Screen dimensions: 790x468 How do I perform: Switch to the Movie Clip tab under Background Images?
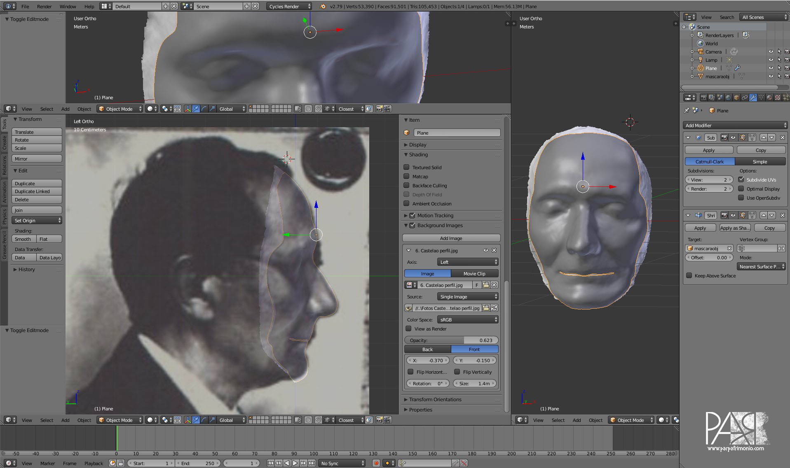(x=474, y=273)
